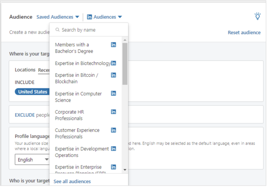Open the Saved Audiences dropdown
Viewport: 267px width, 187px height.
(58, 17)
